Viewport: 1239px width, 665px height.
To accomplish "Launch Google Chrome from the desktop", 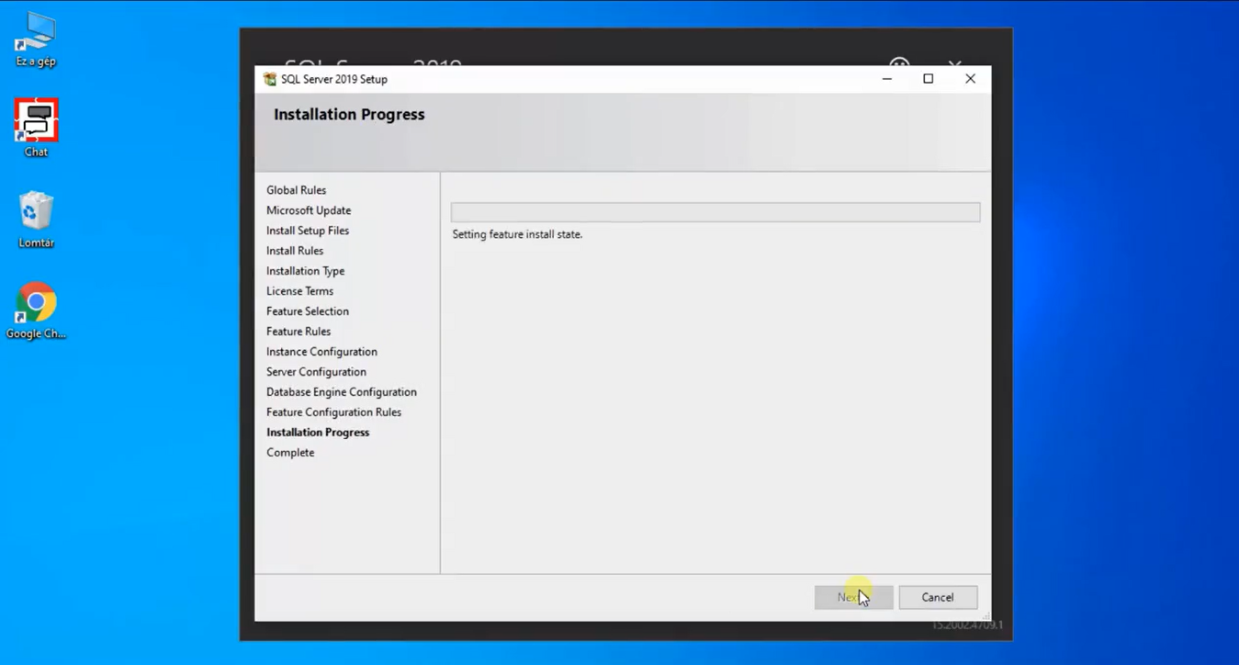I will point(36,310).
